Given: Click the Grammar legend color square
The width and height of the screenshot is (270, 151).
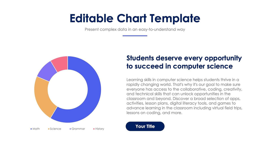Looking at the screenshot, I should 70,129.
